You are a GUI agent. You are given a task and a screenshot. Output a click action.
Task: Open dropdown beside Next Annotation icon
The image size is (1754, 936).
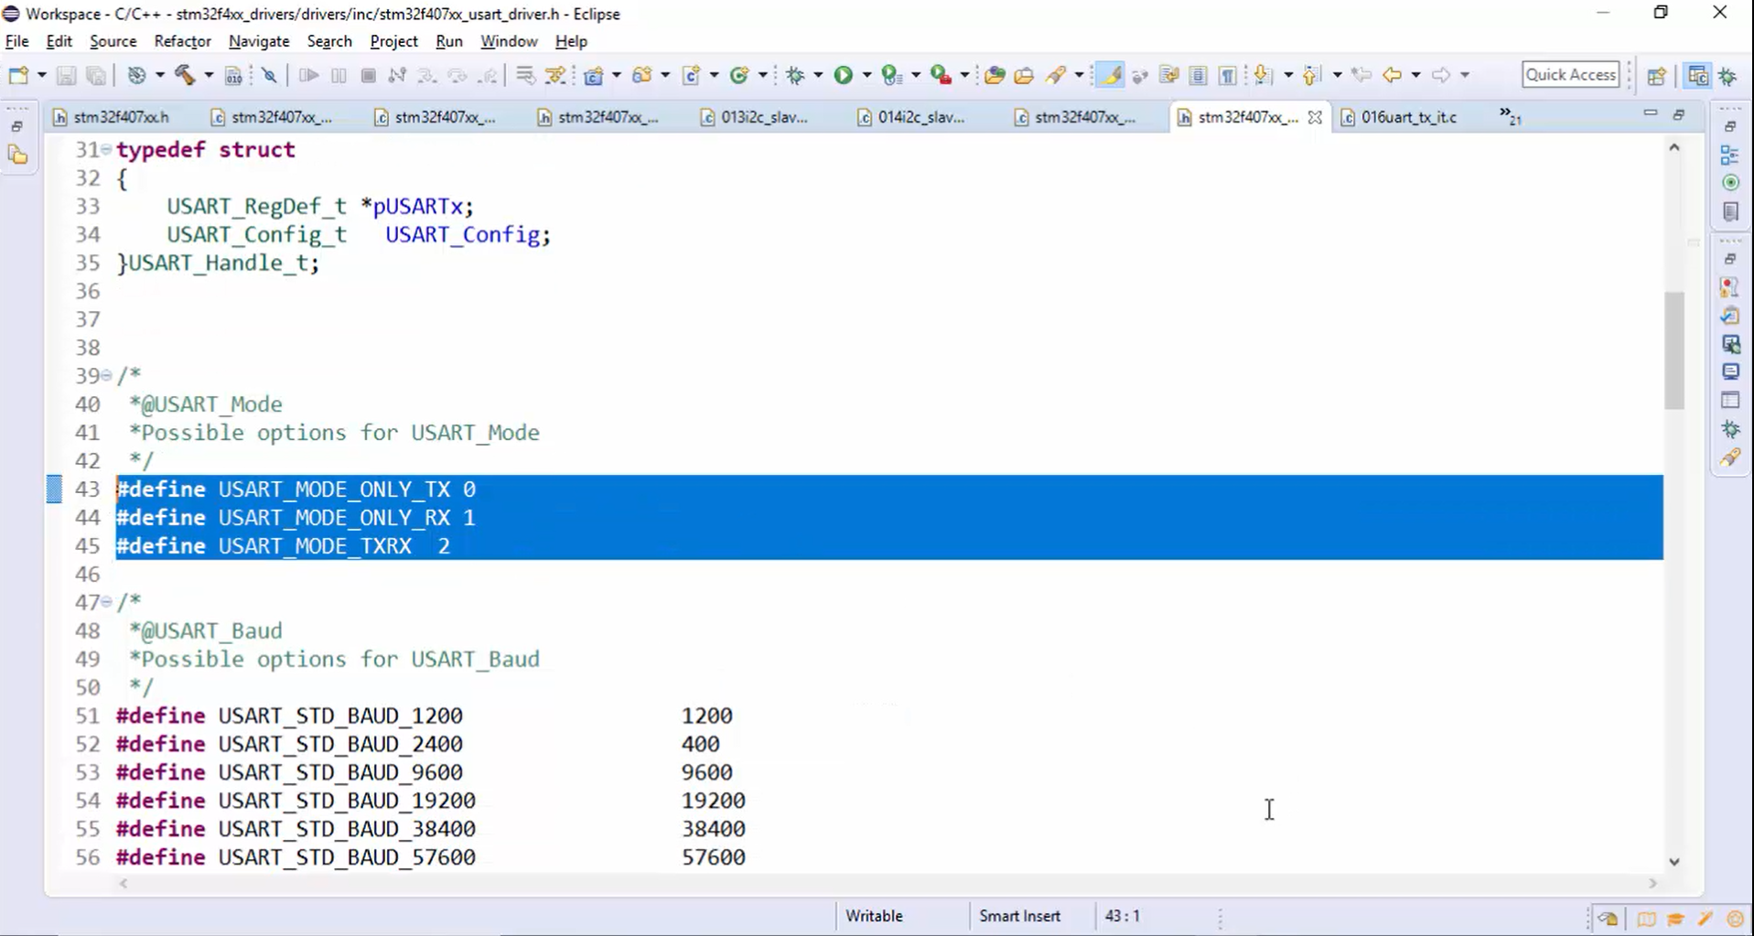[x=1287, y=75]
